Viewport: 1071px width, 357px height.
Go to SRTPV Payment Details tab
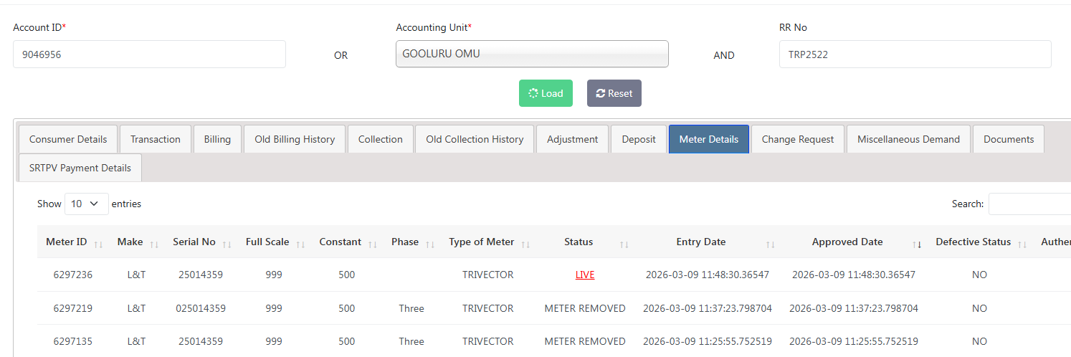[80, 168]
